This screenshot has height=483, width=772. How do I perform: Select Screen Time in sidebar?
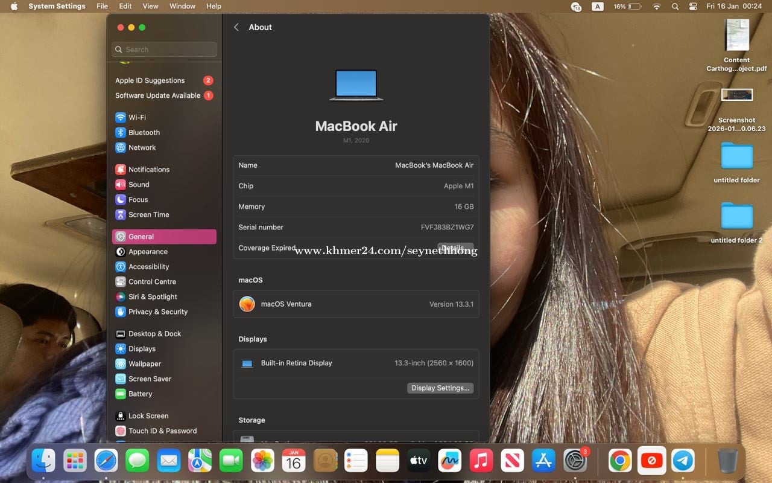148,214
